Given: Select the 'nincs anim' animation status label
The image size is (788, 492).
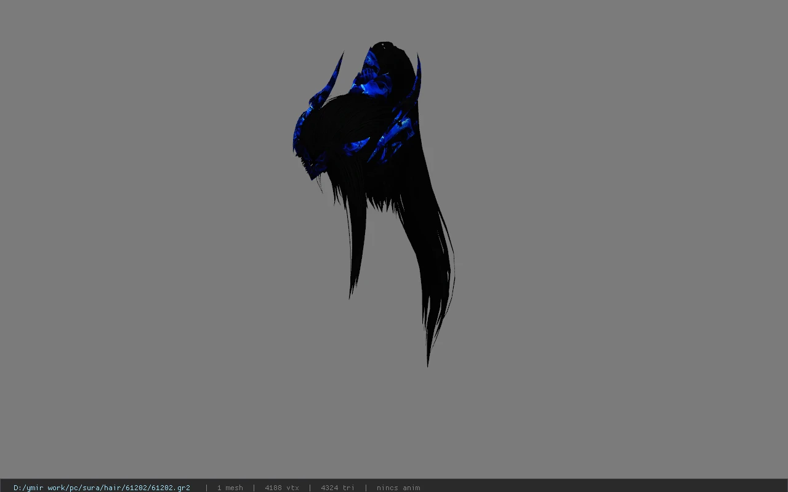Looking at the screenshot, I should [x=398, y=488].
